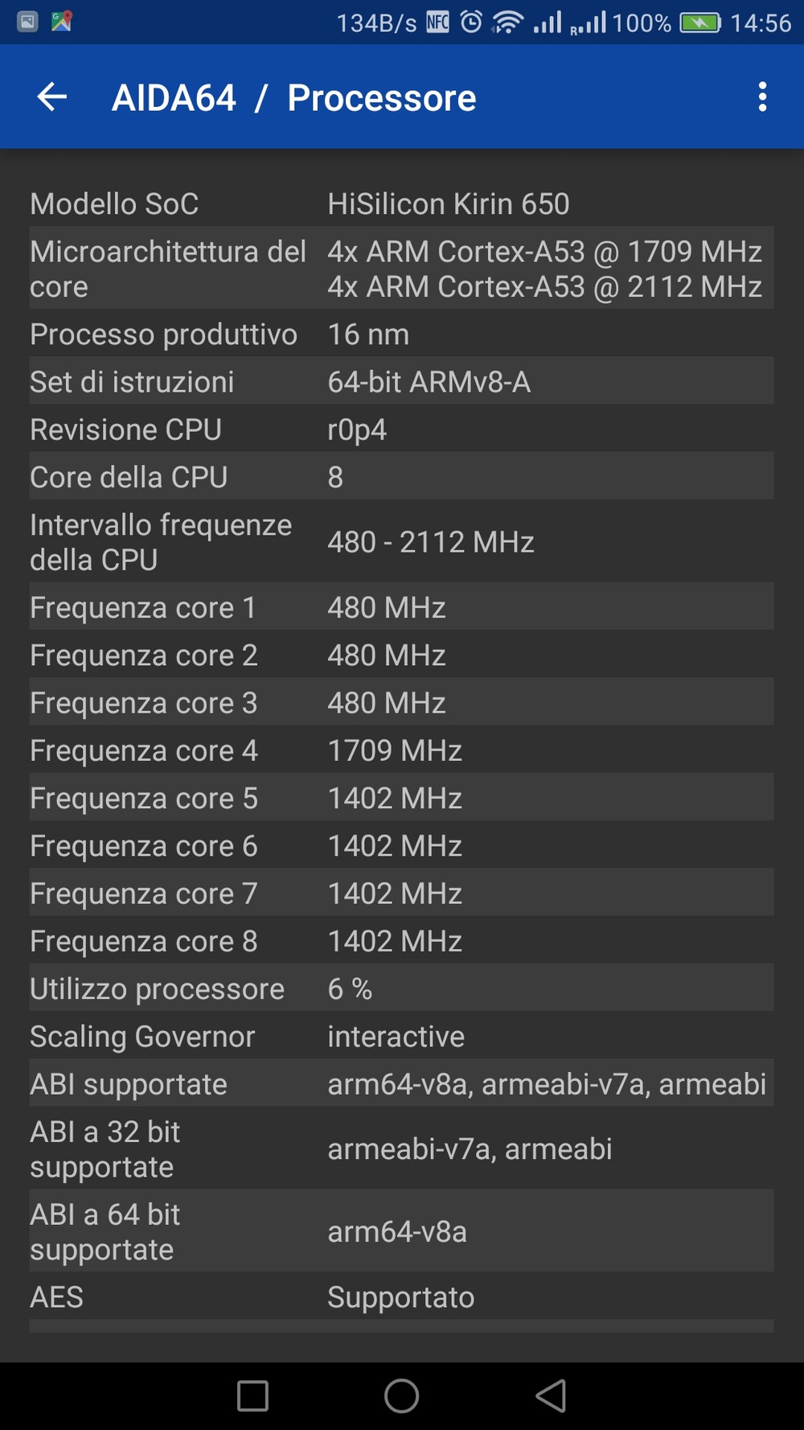The image size is (804, 1430).
Task: Tap the image notification icon in status bar
Action: [27, 22]
